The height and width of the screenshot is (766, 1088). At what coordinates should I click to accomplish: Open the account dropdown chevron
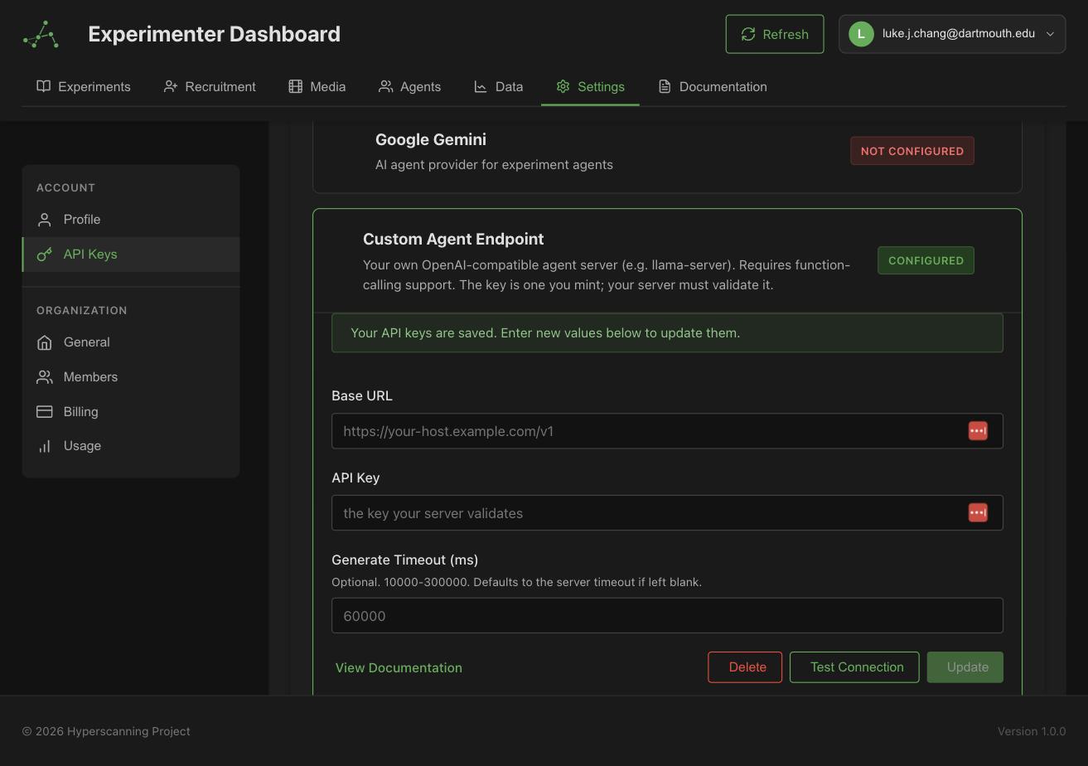[x=1050, y=34]
